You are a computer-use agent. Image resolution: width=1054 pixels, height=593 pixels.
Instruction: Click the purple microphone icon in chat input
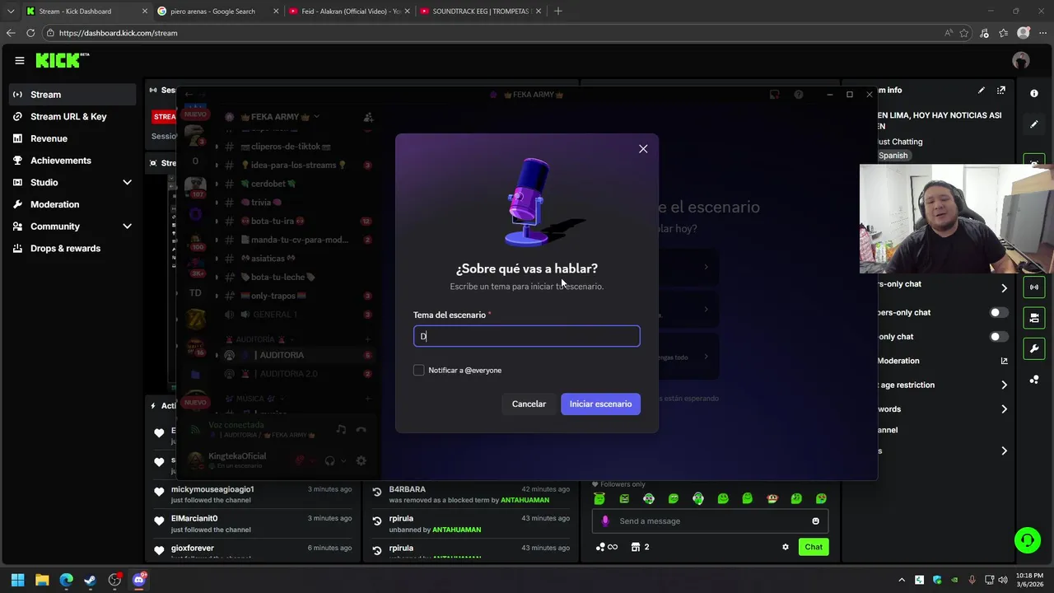[x=605, y=521]
